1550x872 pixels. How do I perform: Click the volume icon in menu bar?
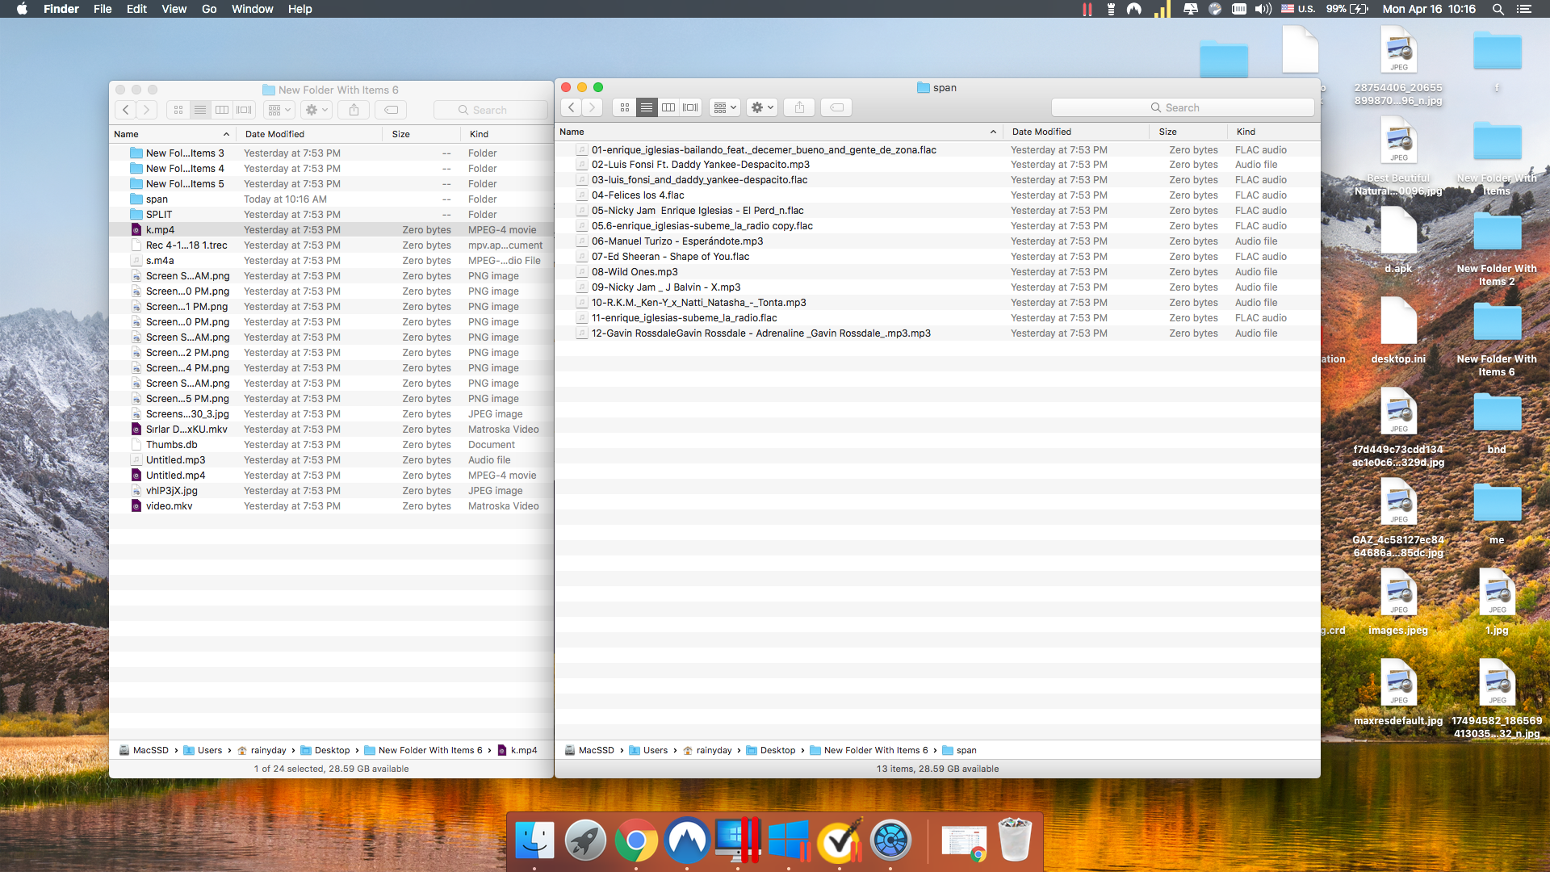coord(1263,9)
